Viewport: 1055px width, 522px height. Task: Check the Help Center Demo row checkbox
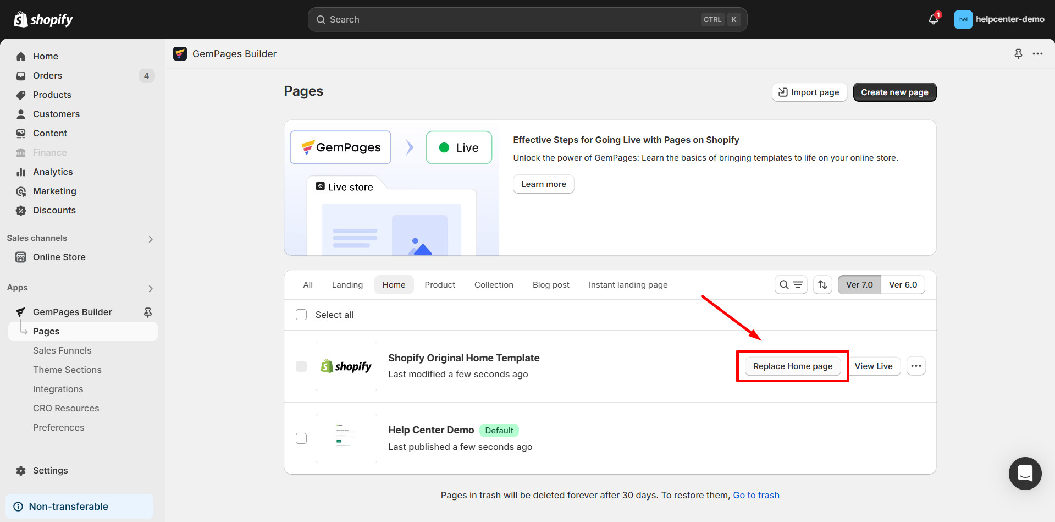(301, 438)
